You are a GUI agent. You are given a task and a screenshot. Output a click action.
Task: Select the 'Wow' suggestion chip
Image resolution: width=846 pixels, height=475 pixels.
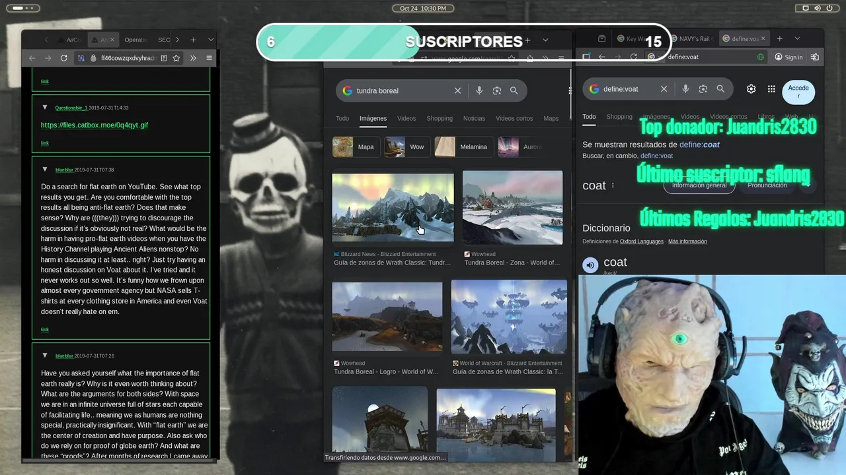(x=407, y=147)
